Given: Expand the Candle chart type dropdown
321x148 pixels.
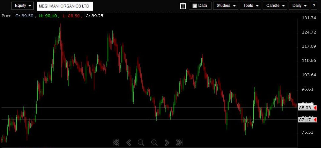Looking at the screenshot, I should 275,6.
